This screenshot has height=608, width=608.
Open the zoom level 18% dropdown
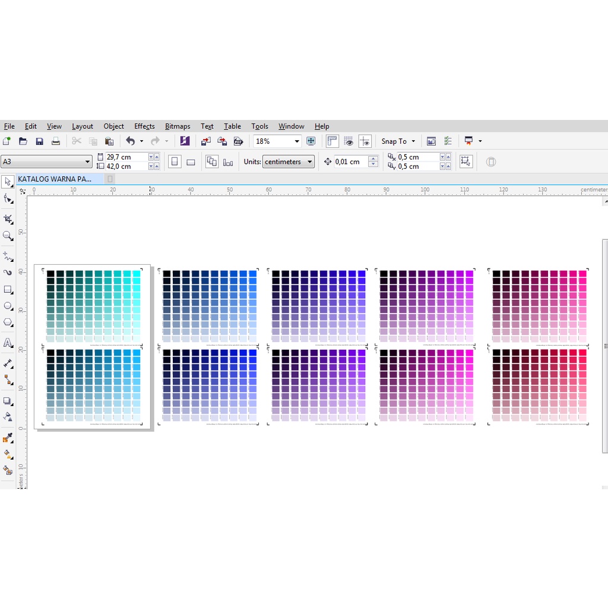(296, 141)
